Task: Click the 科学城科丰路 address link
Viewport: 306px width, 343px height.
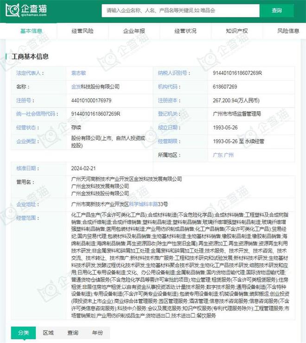Action: pyautogui.click(x=143, y=204)
